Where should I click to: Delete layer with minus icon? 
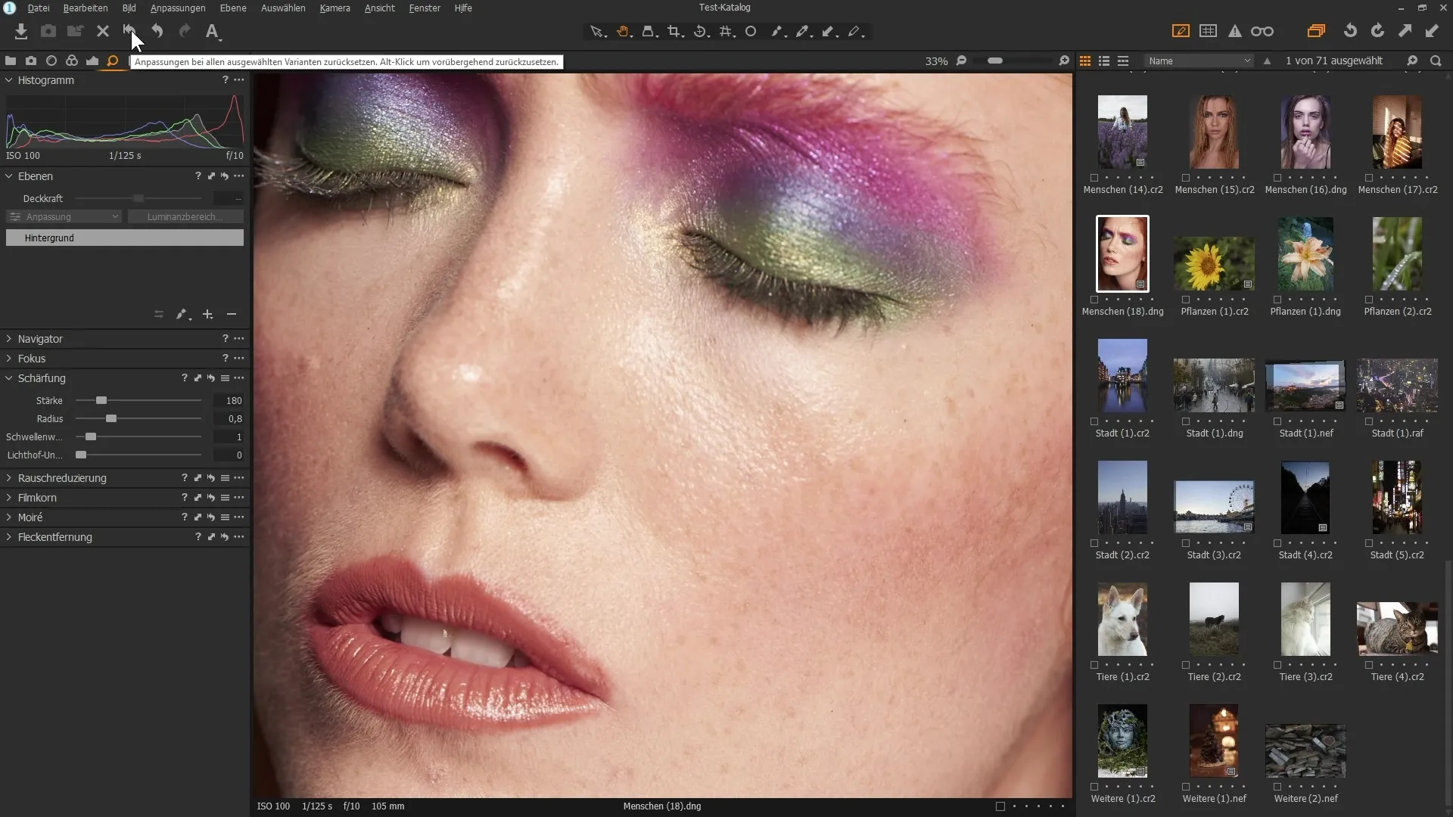point(232,314)
